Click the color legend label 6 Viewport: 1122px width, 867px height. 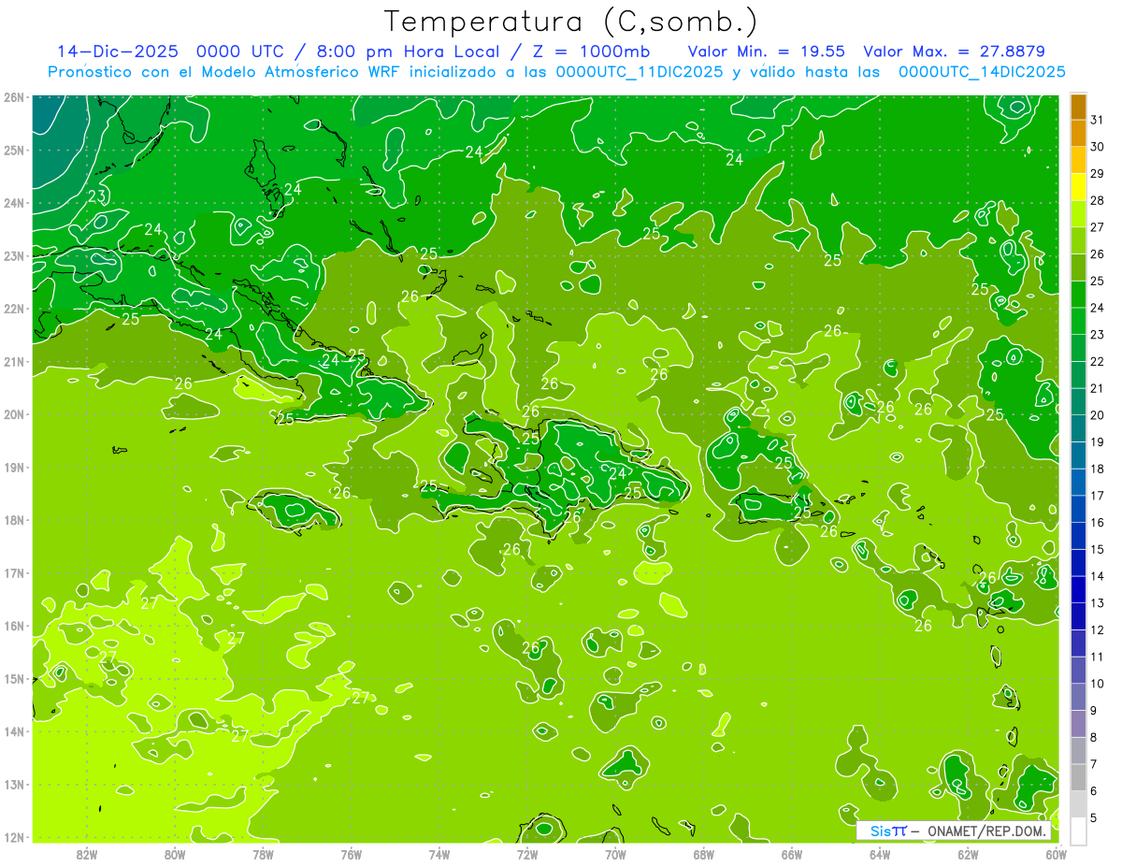1094,791
